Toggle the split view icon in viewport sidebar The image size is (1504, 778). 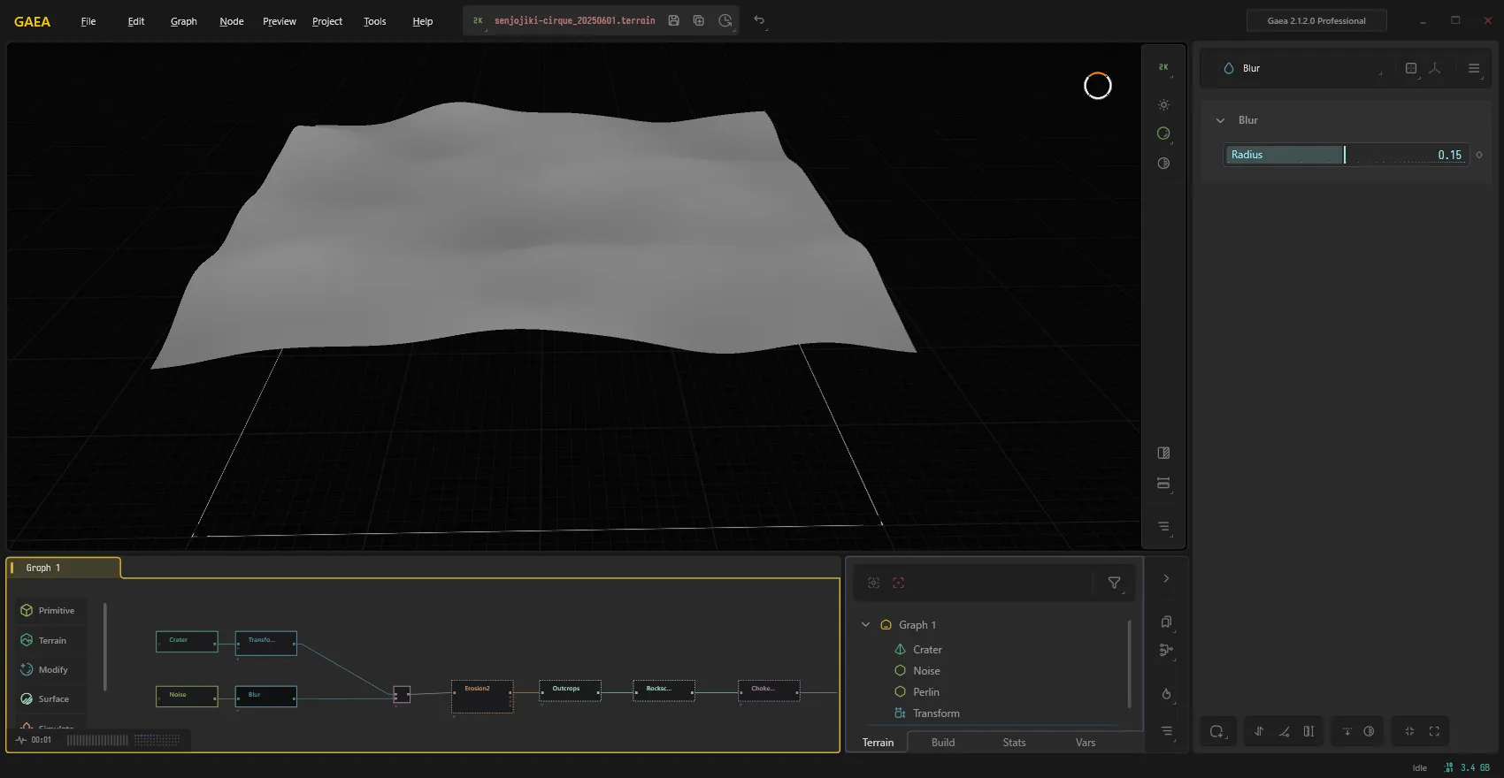[1163, 454]
